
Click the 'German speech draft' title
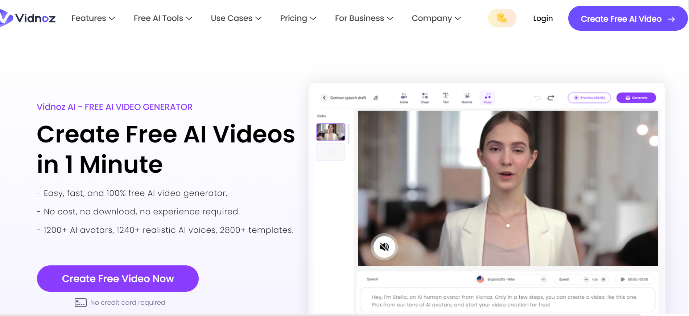click(348, 98)
